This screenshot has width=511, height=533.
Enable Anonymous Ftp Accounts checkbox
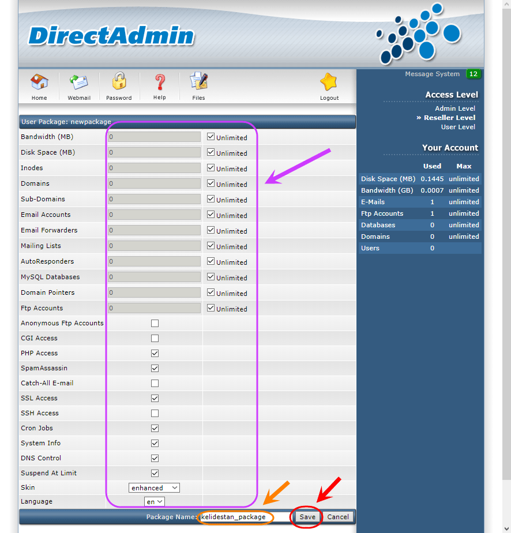coord(155,323)
